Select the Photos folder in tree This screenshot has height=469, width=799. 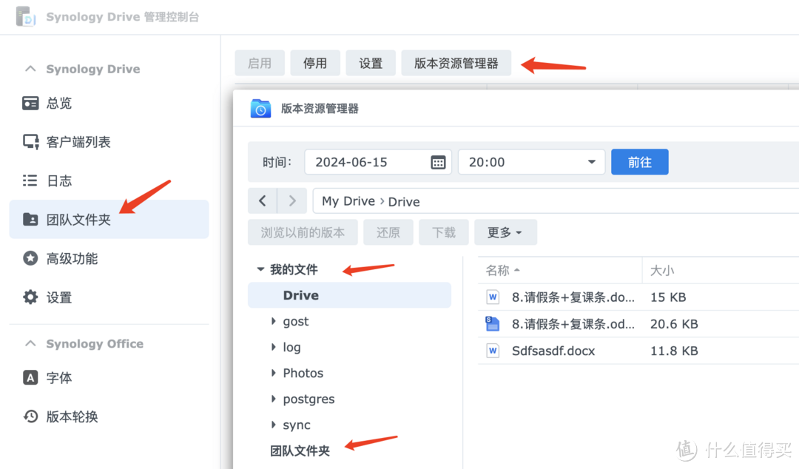click(303, 373)
